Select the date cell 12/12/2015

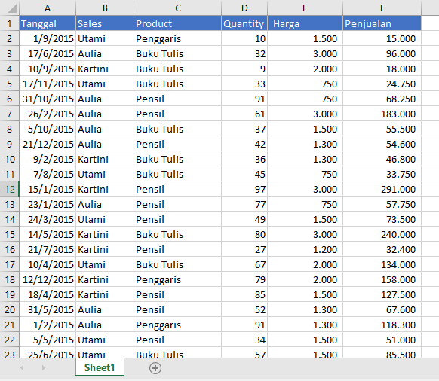click(x=48, y=279)
